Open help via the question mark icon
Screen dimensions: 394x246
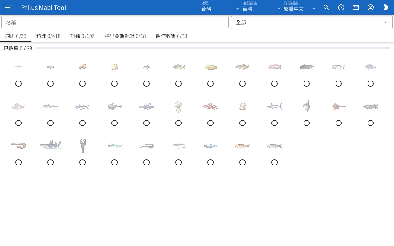[x=341, y=7]
